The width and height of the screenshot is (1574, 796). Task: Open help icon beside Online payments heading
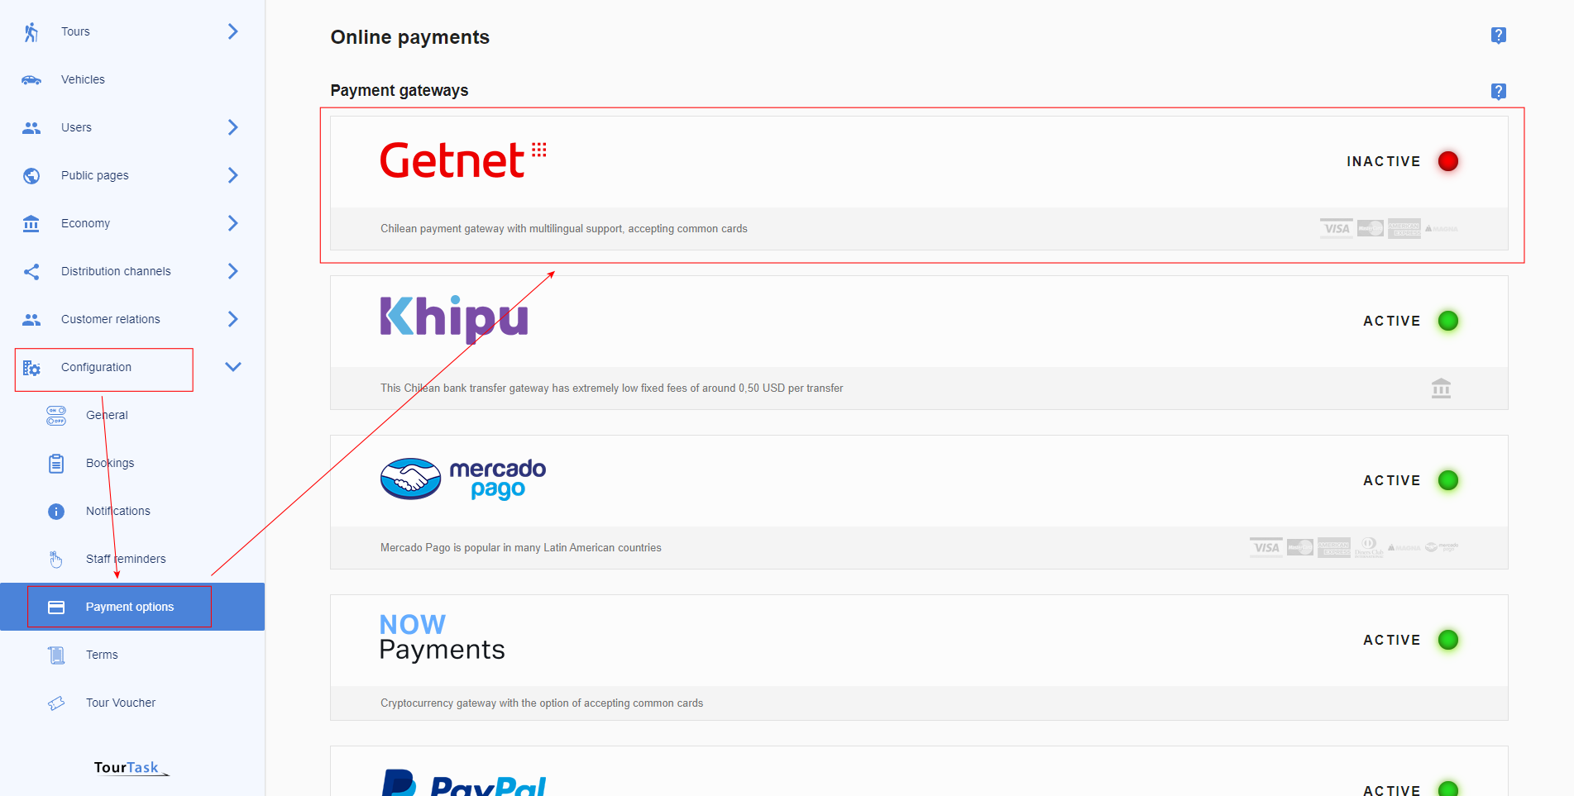(x=1498, y=36)
